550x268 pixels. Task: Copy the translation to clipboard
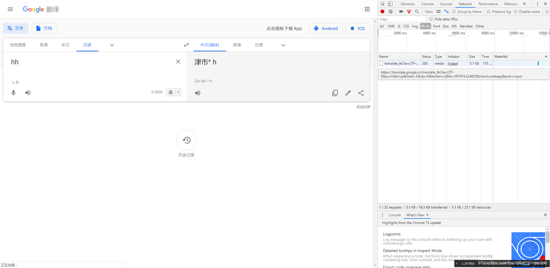click(335, 93)
